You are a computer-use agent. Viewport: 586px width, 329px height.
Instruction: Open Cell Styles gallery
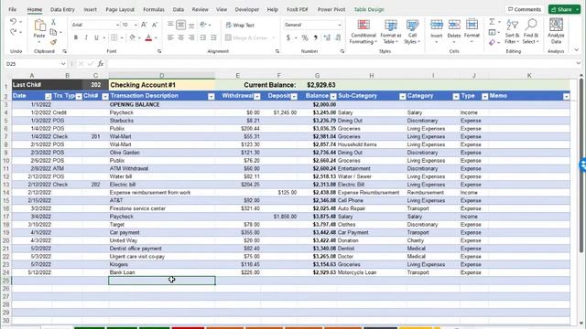click(x=412, y=32)
